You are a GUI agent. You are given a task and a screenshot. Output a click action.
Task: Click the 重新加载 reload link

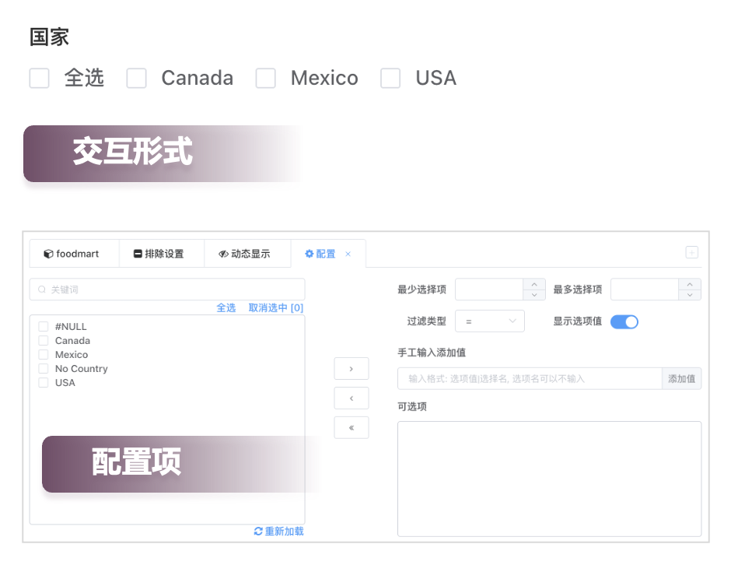[278, 531]
